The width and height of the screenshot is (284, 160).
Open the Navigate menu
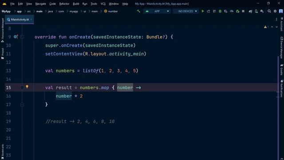tap(40, 4)
